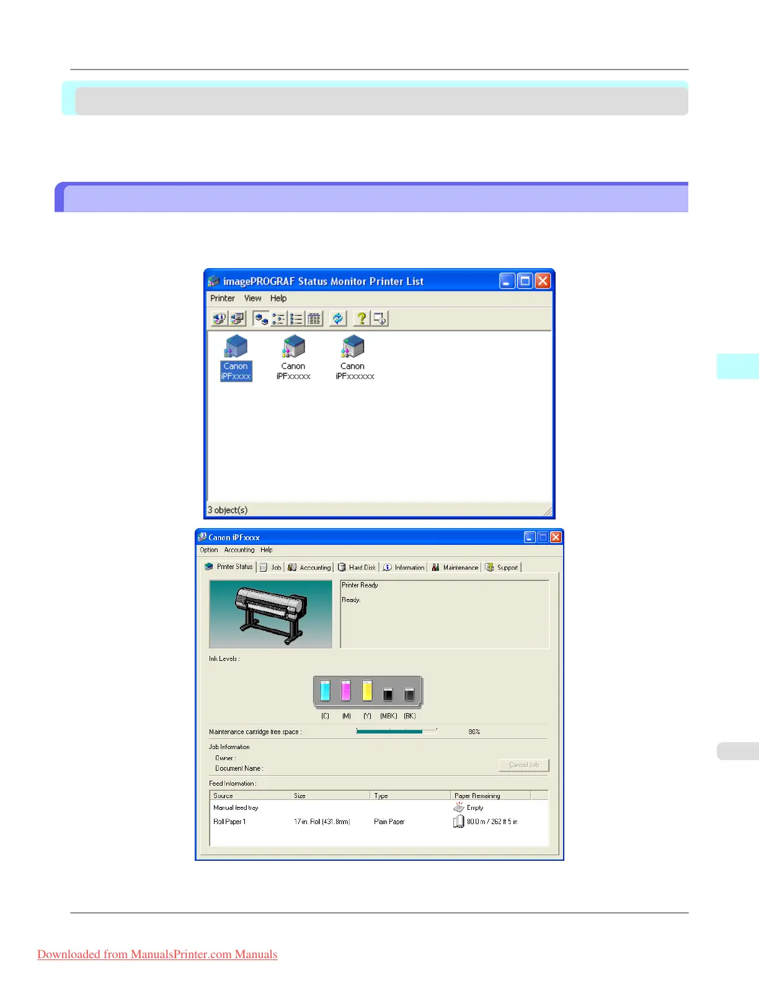The height and width of the screenshot is (983, 759).
Task: Click the printer illustration image
Action: coord(271,614)
